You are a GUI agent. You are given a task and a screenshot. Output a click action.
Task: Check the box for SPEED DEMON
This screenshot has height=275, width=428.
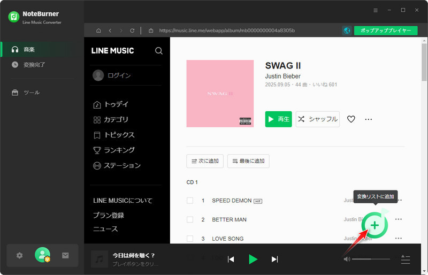click(190, 201)
